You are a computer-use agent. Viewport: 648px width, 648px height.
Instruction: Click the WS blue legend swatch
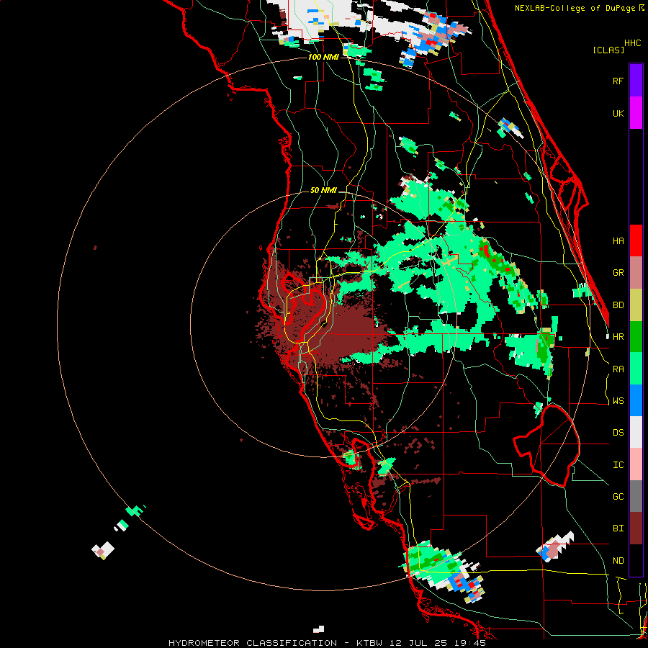tap(636, 400)
